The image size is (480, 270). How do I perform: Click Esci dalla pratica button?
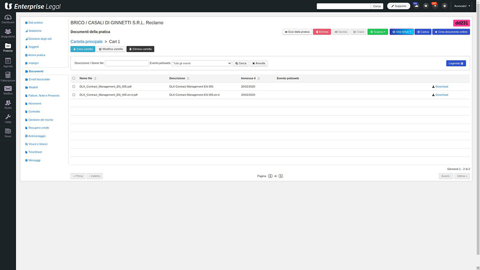297,32
